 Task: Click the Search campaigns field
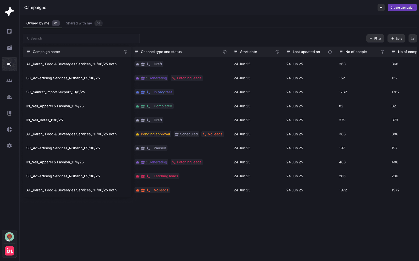(x=81, y=38)
